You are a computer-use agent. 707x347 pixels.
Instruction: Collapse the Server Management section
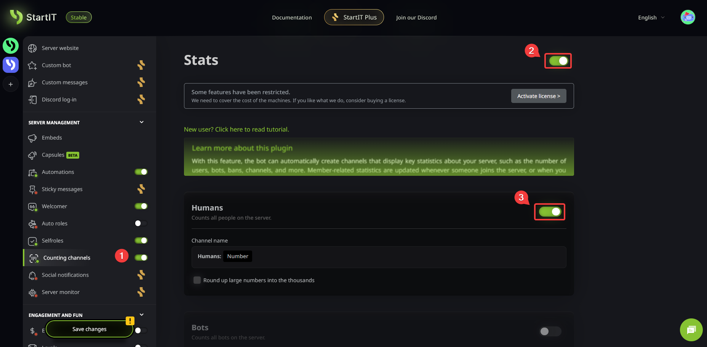point(142,122)
